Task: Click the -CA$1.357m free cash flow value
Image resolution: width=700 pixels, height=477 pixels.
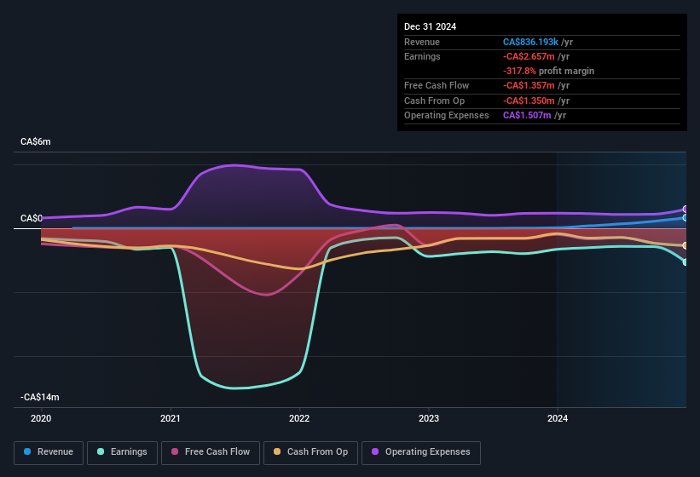Action: [x=529, y=85]
